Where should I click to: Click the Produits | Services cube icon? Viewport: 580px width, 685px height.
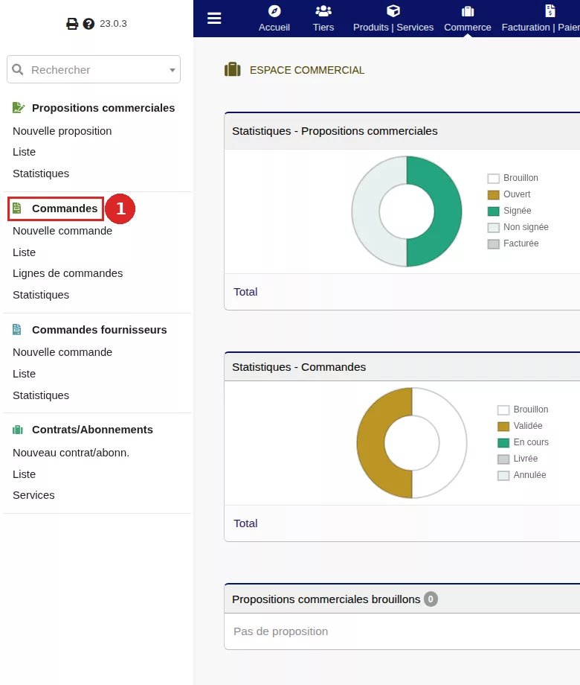(x=393, y=11)
